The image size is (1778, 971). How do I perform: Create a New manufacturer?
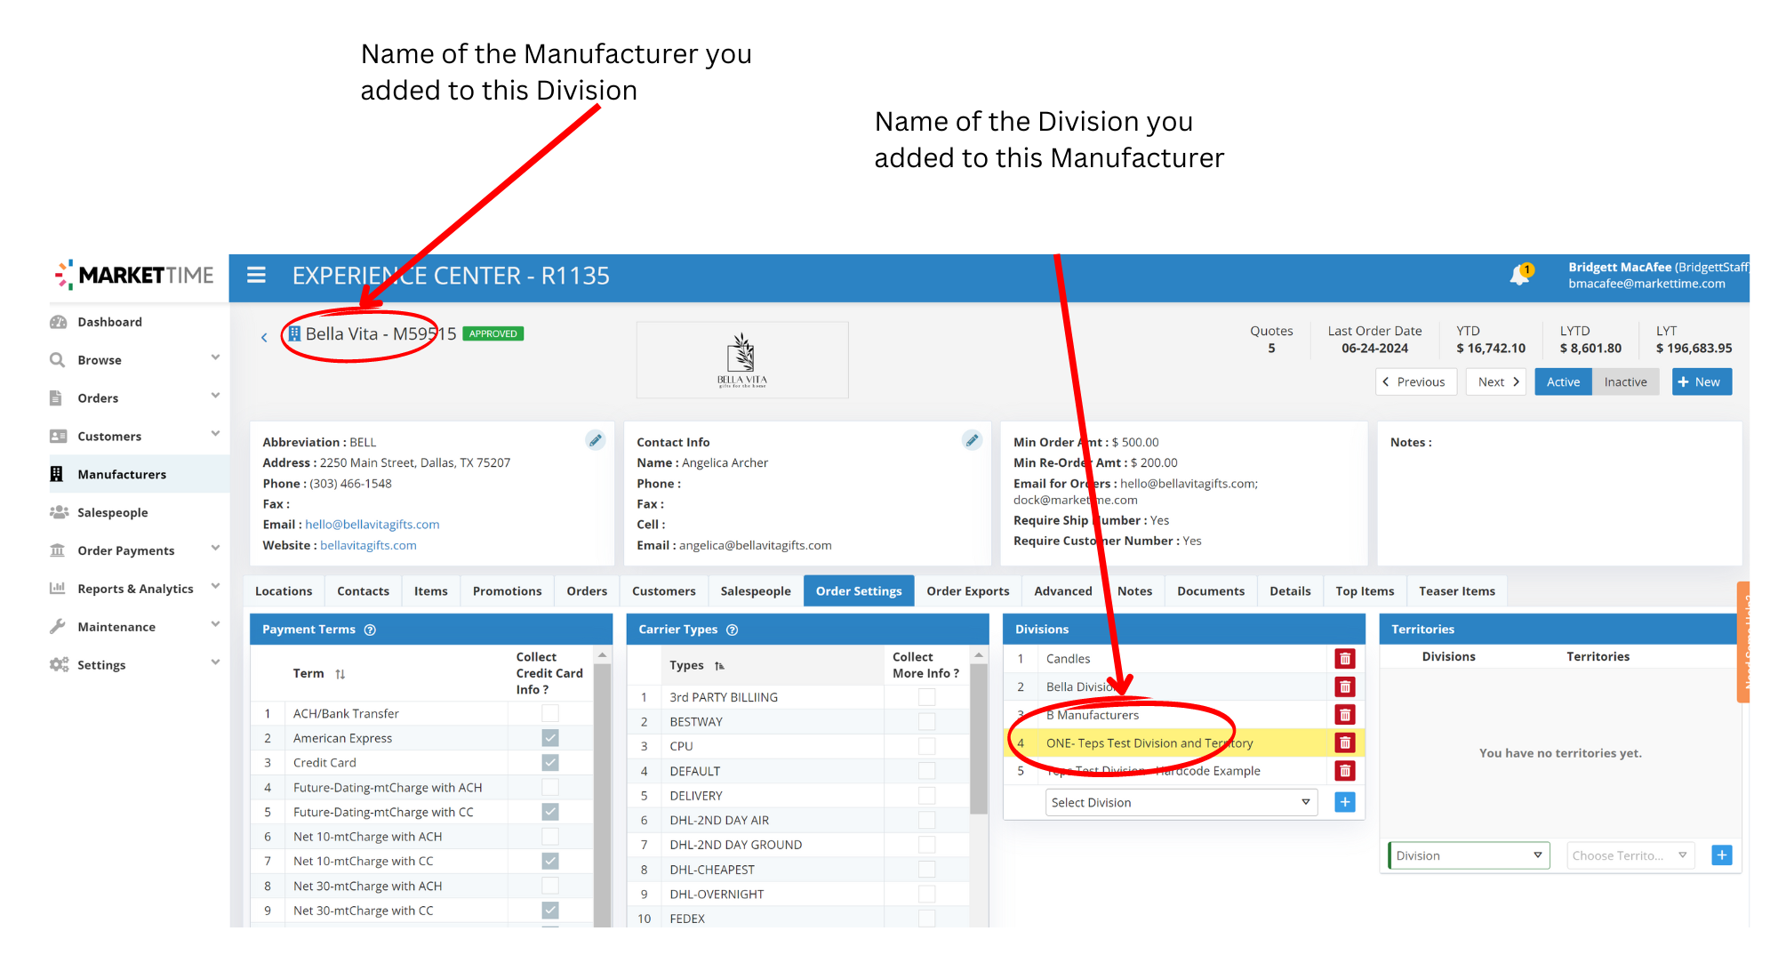pos(1701,382)
